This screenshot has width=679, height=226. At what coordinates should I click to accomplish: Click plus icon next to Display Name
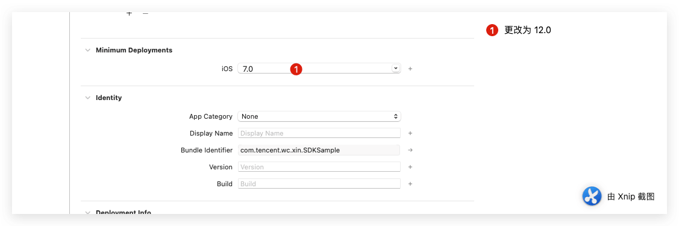(410, 133)
